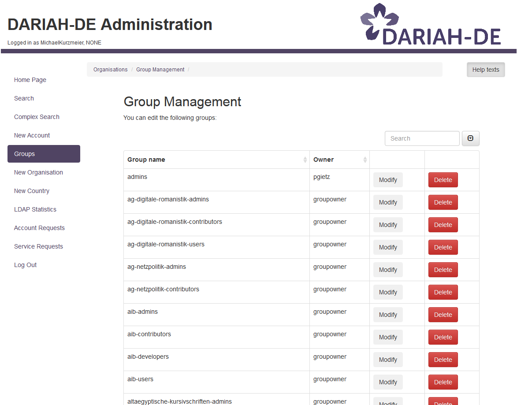Modify the ag-netzpolitik-admins group
Image resolution: width=517 pixels, height=405 pixels.
pos(388,270)
